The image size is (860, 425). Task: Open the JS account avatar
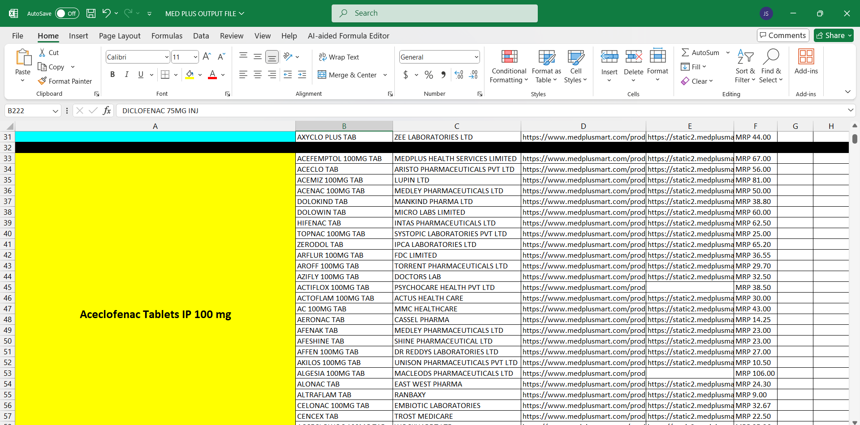pyautogui.click(x=766, y=13)
